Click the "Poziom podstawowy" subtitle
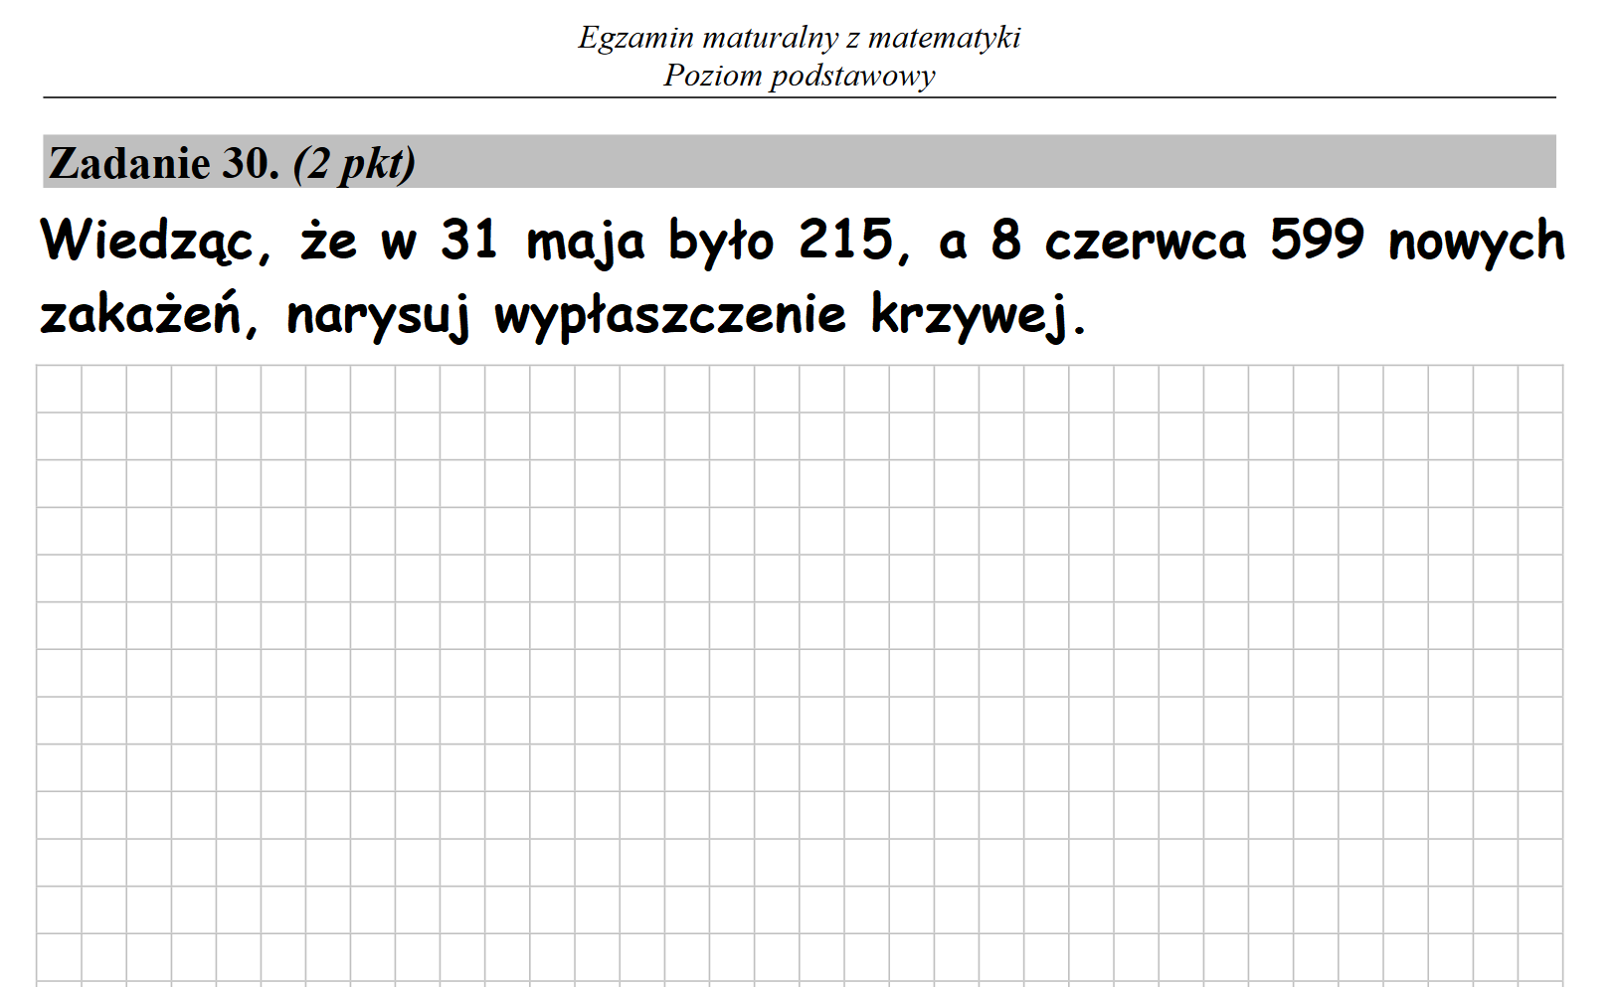The image size is (1618, 988). click(x=799, y=76)
